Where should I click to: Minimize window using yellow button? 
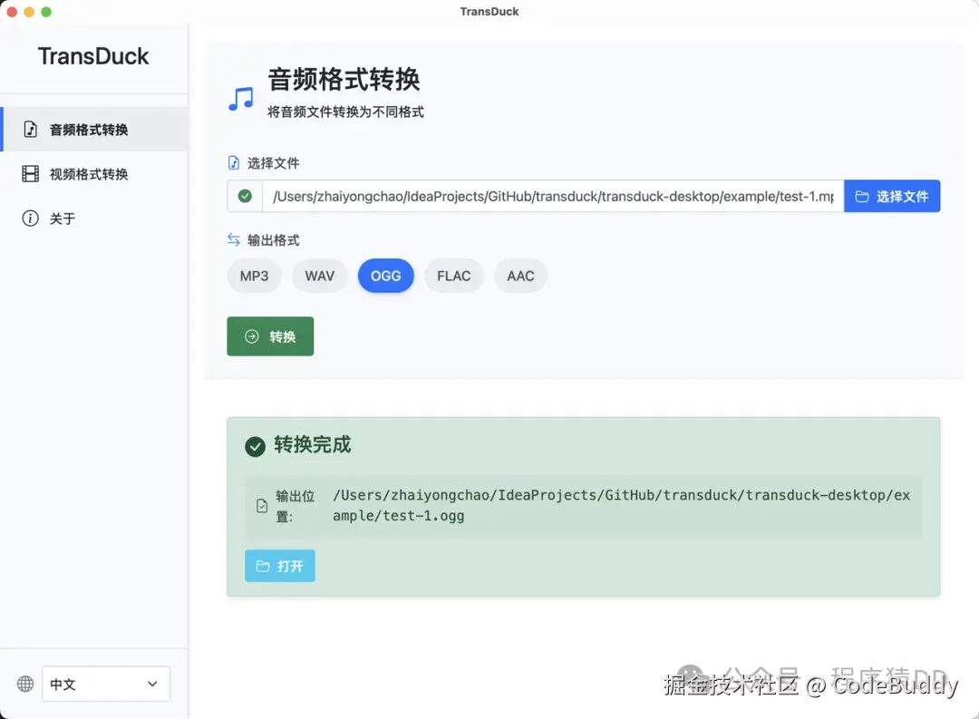(x=29, y=11)
